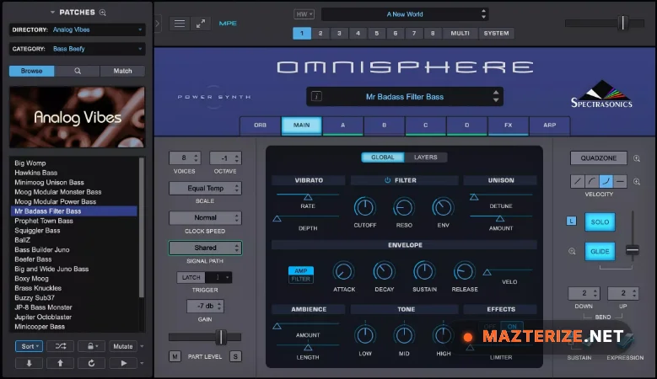Click the patch info i icon

316,97
